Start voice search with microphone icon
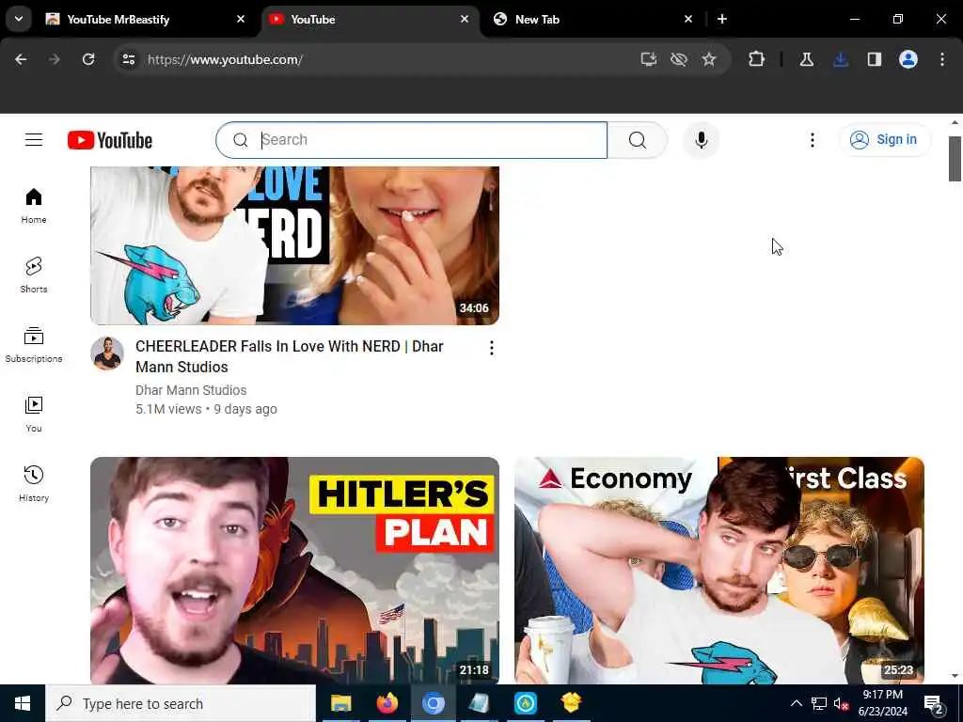 [701, 140]
